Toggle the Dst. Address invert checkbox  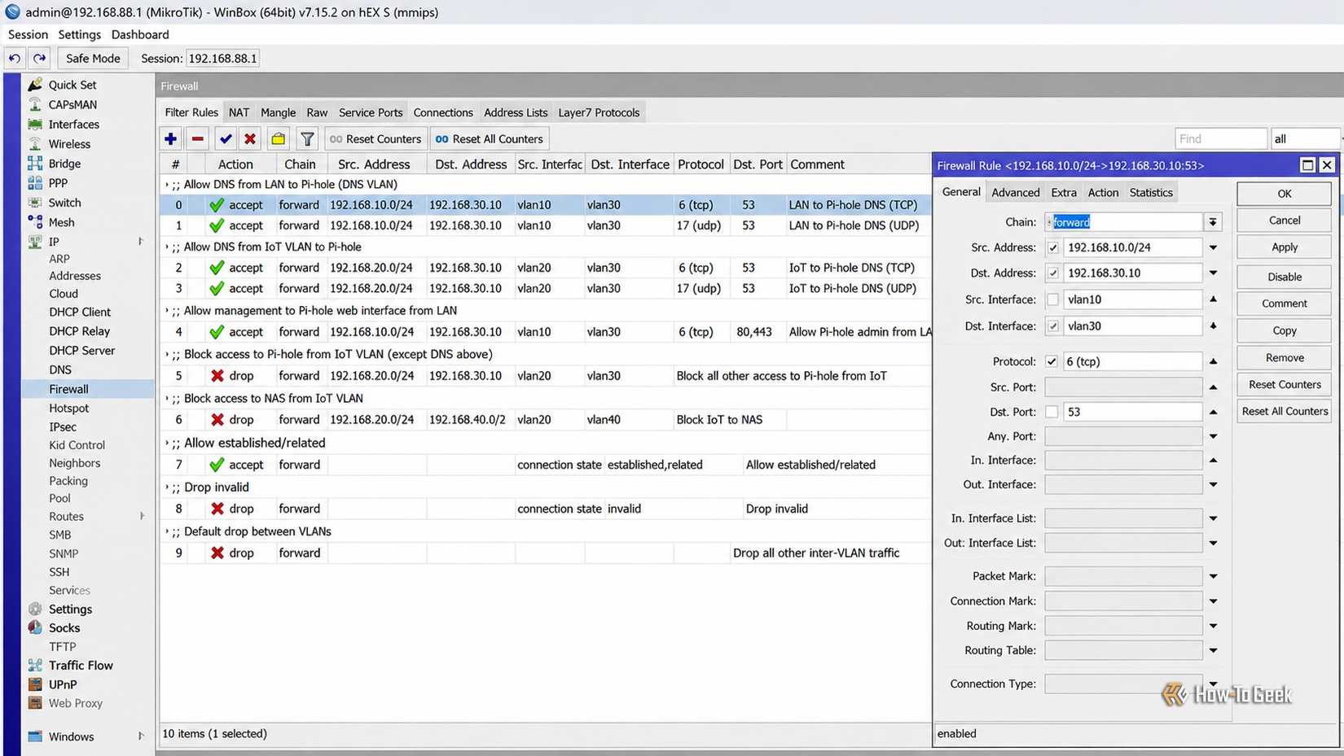(x=1052, y=273)
